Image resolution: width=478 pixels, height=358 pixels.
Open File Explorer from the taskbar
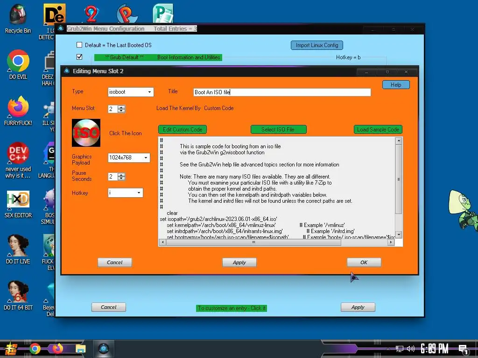point(80,349)
